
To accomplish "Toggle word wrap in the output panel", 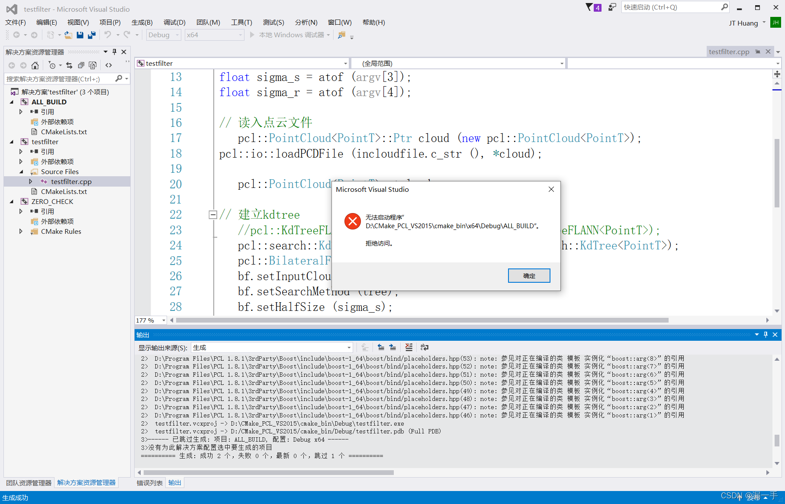I will click(x=425, y=347).
